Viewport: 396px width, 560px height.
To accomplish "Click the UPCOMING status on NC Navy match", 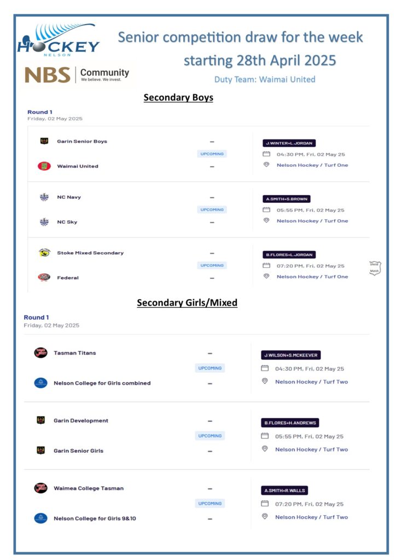I will click(212, 209).
